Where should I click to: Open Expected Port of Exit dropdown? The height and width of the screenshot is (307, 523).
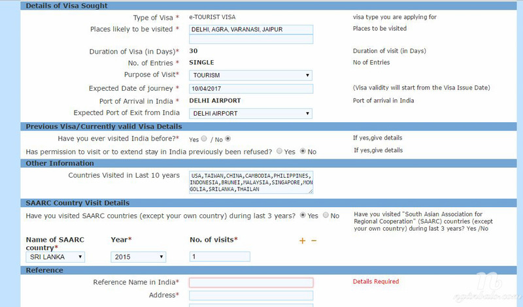pyautogui.click(x=250, y=114)
